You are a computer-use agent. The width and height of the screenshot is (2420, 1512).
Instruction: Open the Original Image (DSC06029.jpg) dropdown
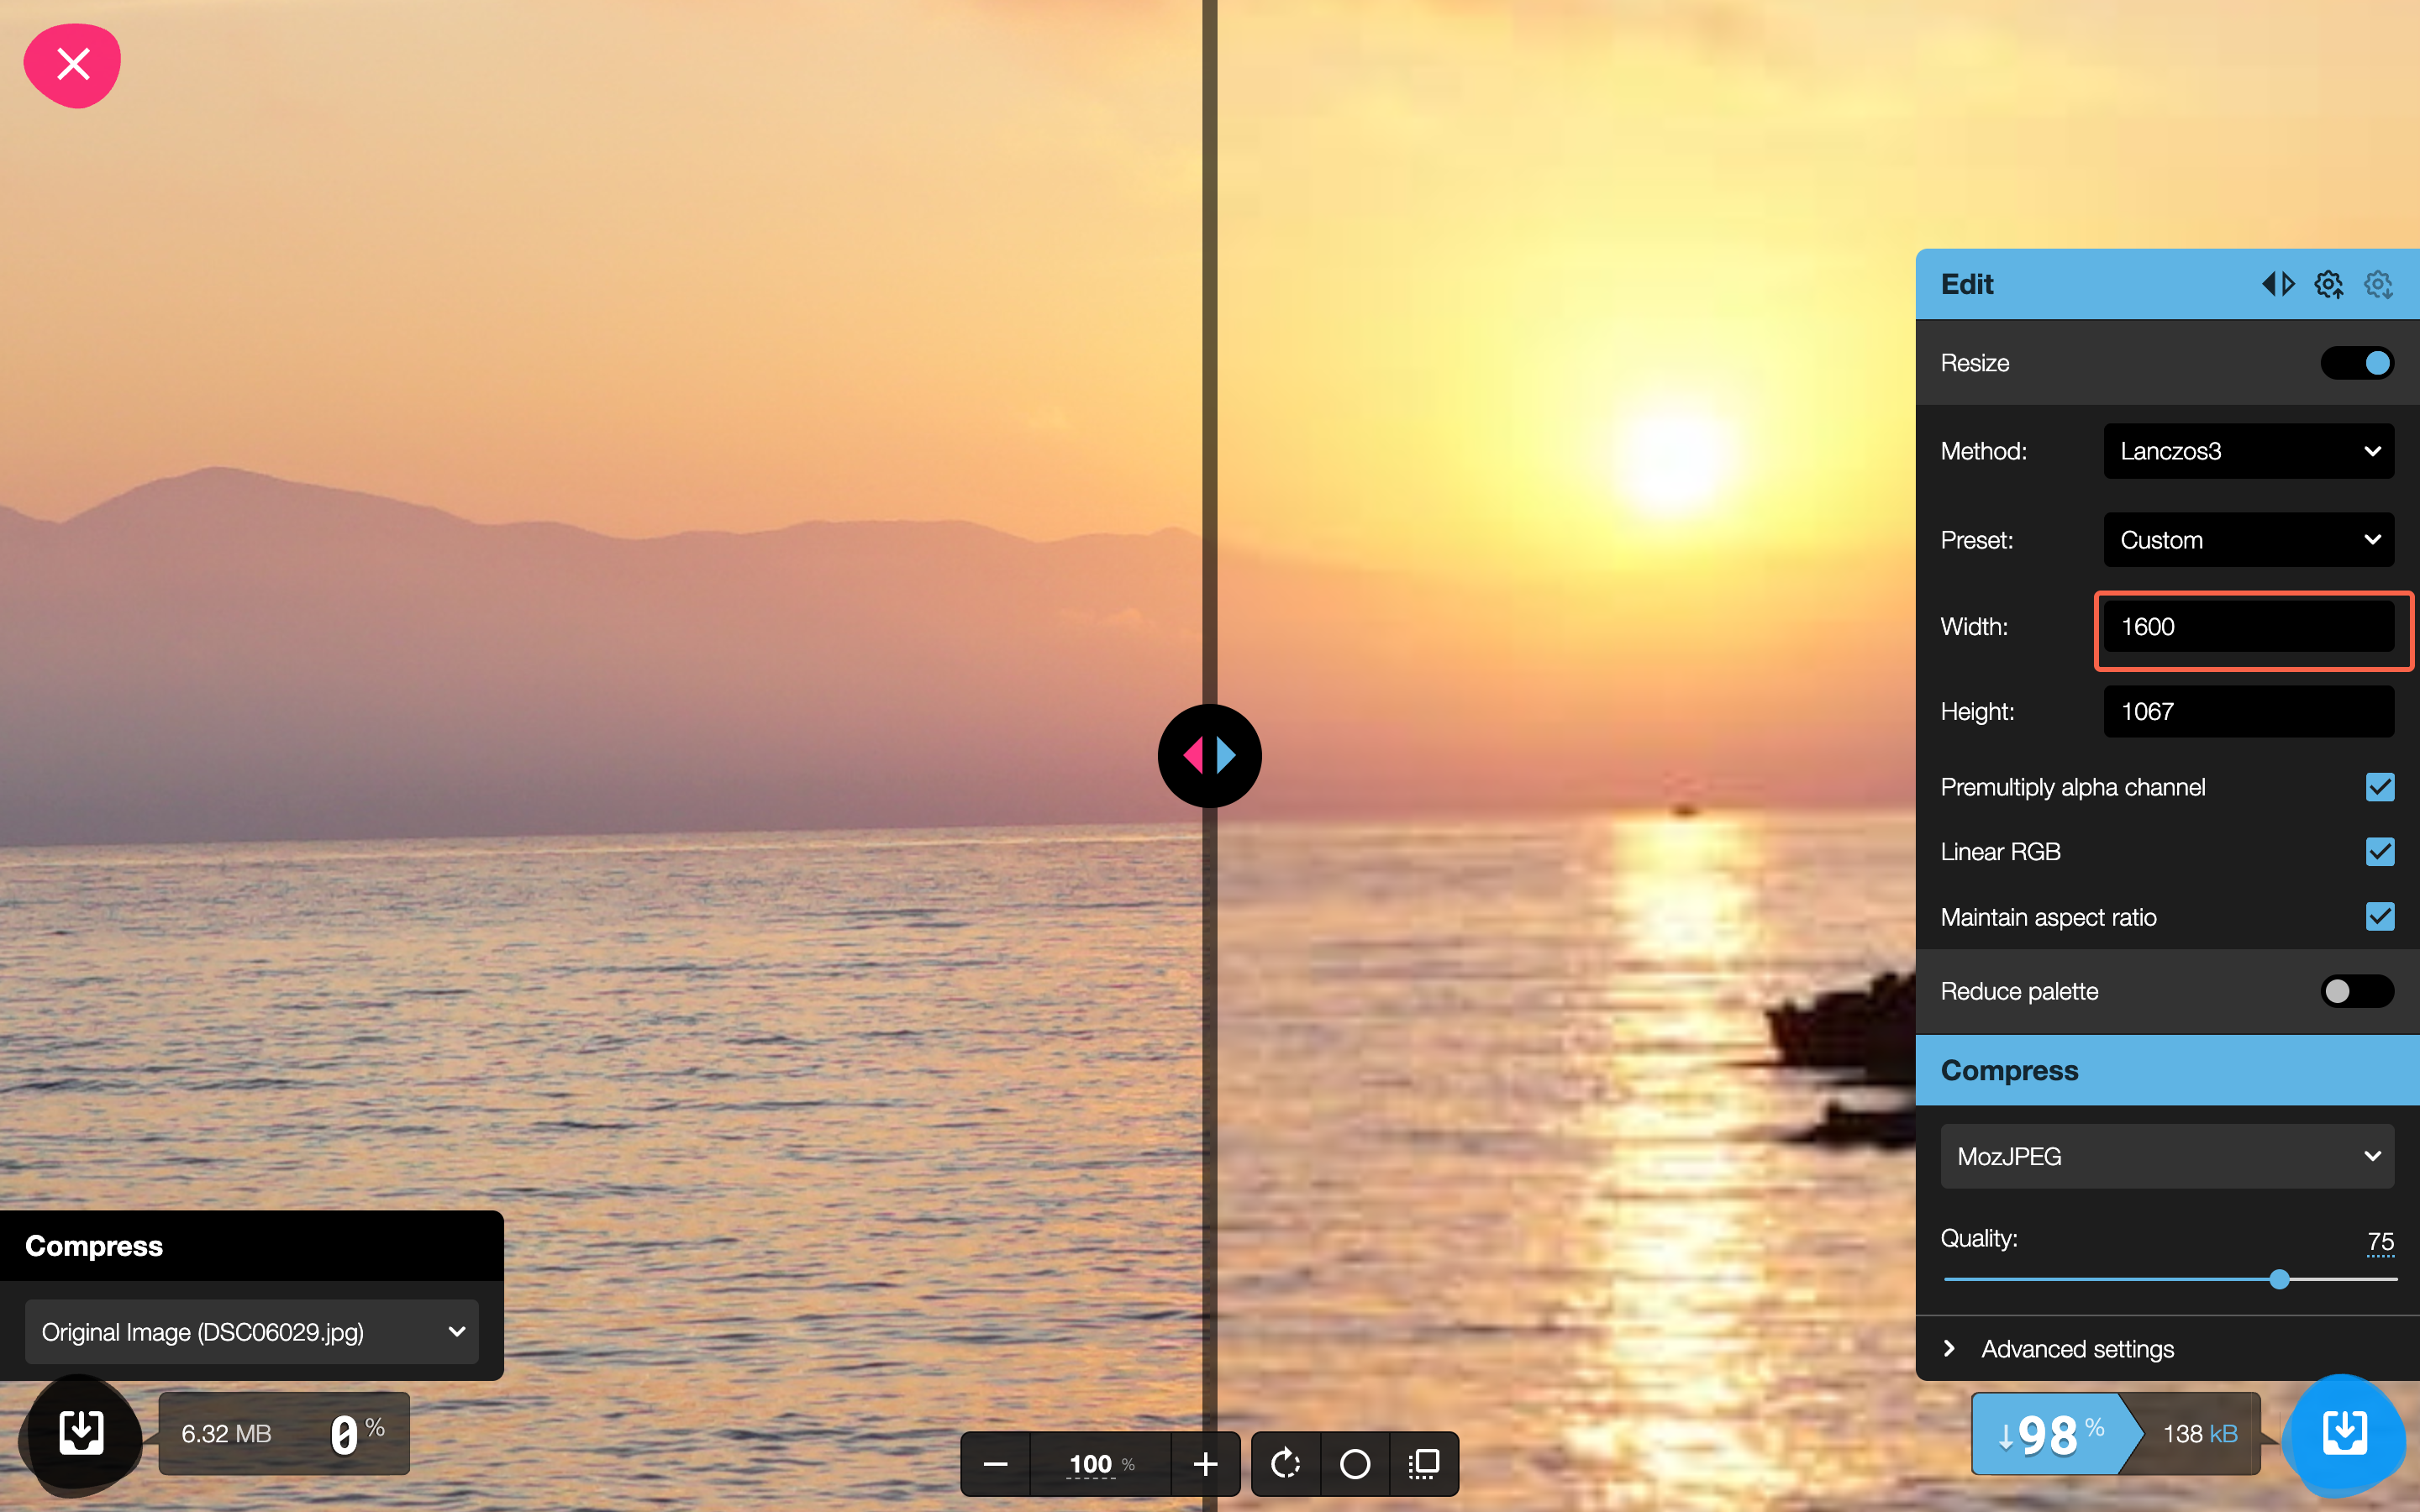click(x=252, y=1332)
